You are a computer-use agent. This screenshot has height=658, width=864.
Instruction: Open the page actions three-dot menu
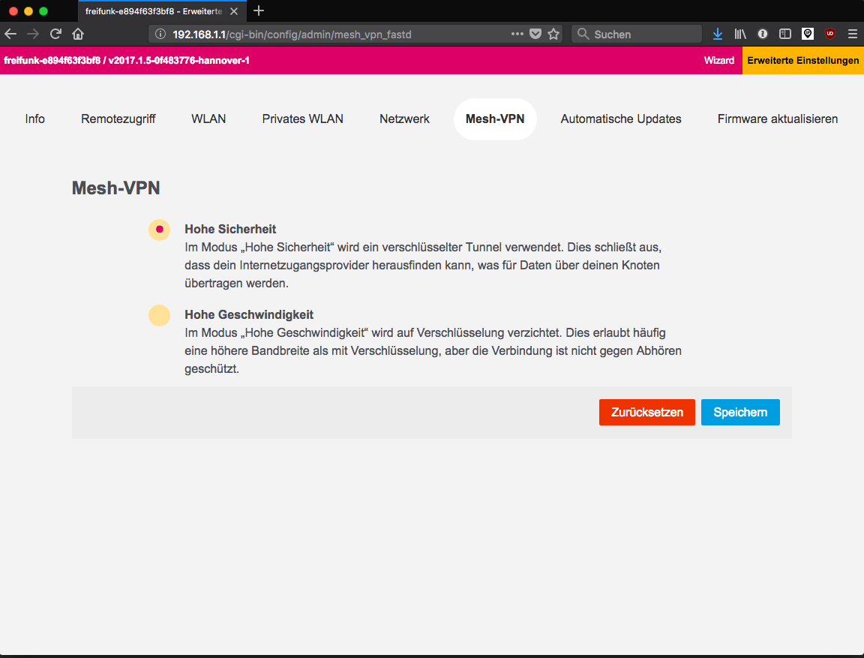[517, 34]
